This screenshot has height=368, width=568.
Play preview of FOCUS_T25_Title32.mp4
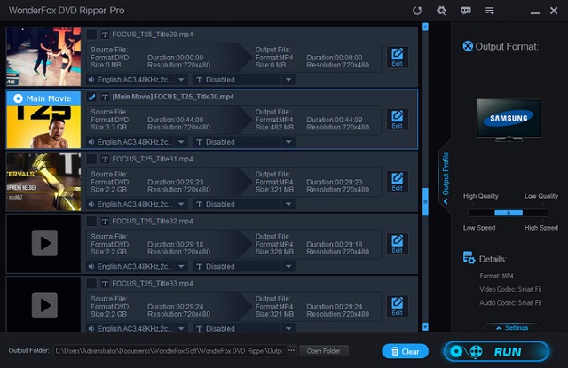click(x=44, y=243)
